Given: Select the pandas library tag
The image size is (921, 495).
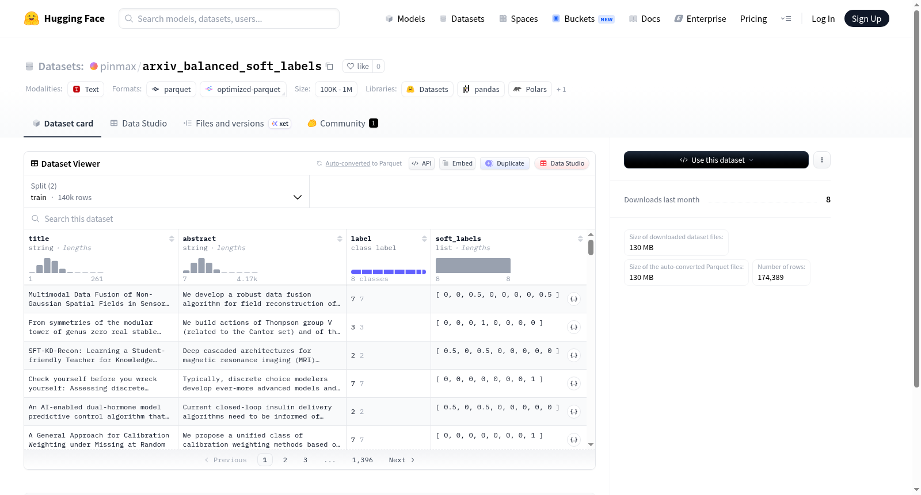Looking at the screenshot, I should coord(481,89).
